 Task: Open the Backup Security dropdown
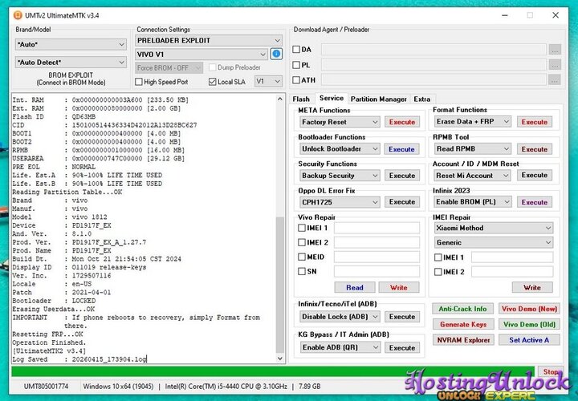coord(340,176)
